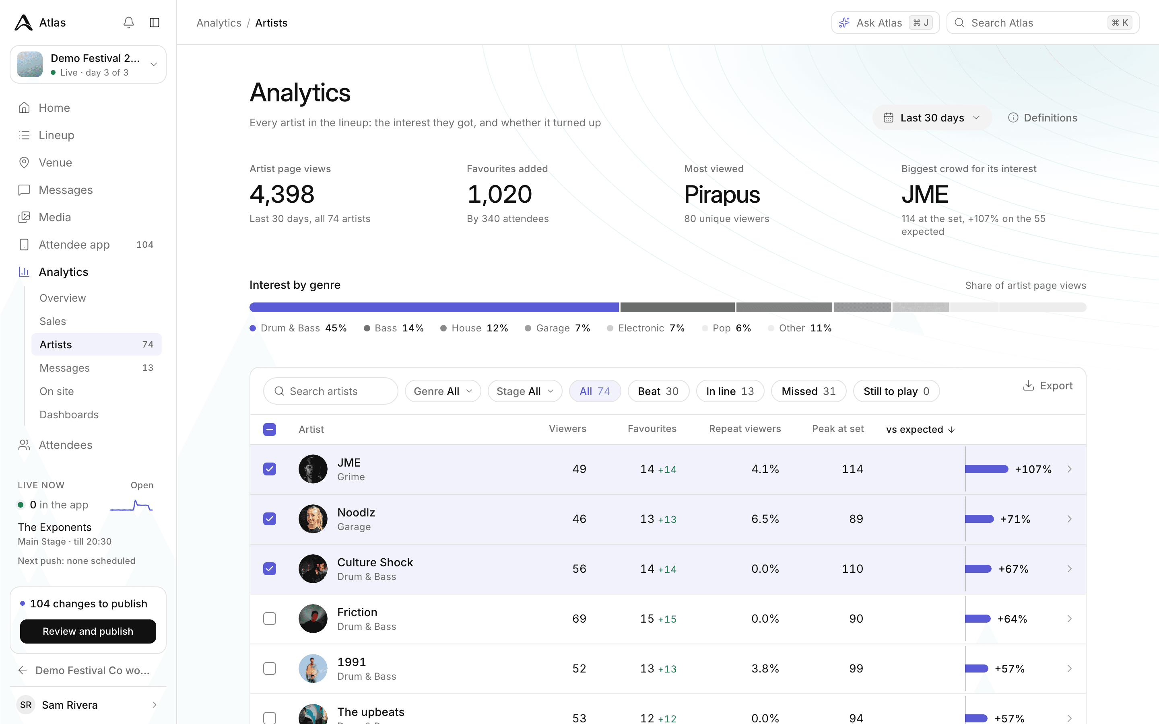Click the Attendee app phone icon
The height and width of the screenshot is (724, 1159).
[24, 244]
